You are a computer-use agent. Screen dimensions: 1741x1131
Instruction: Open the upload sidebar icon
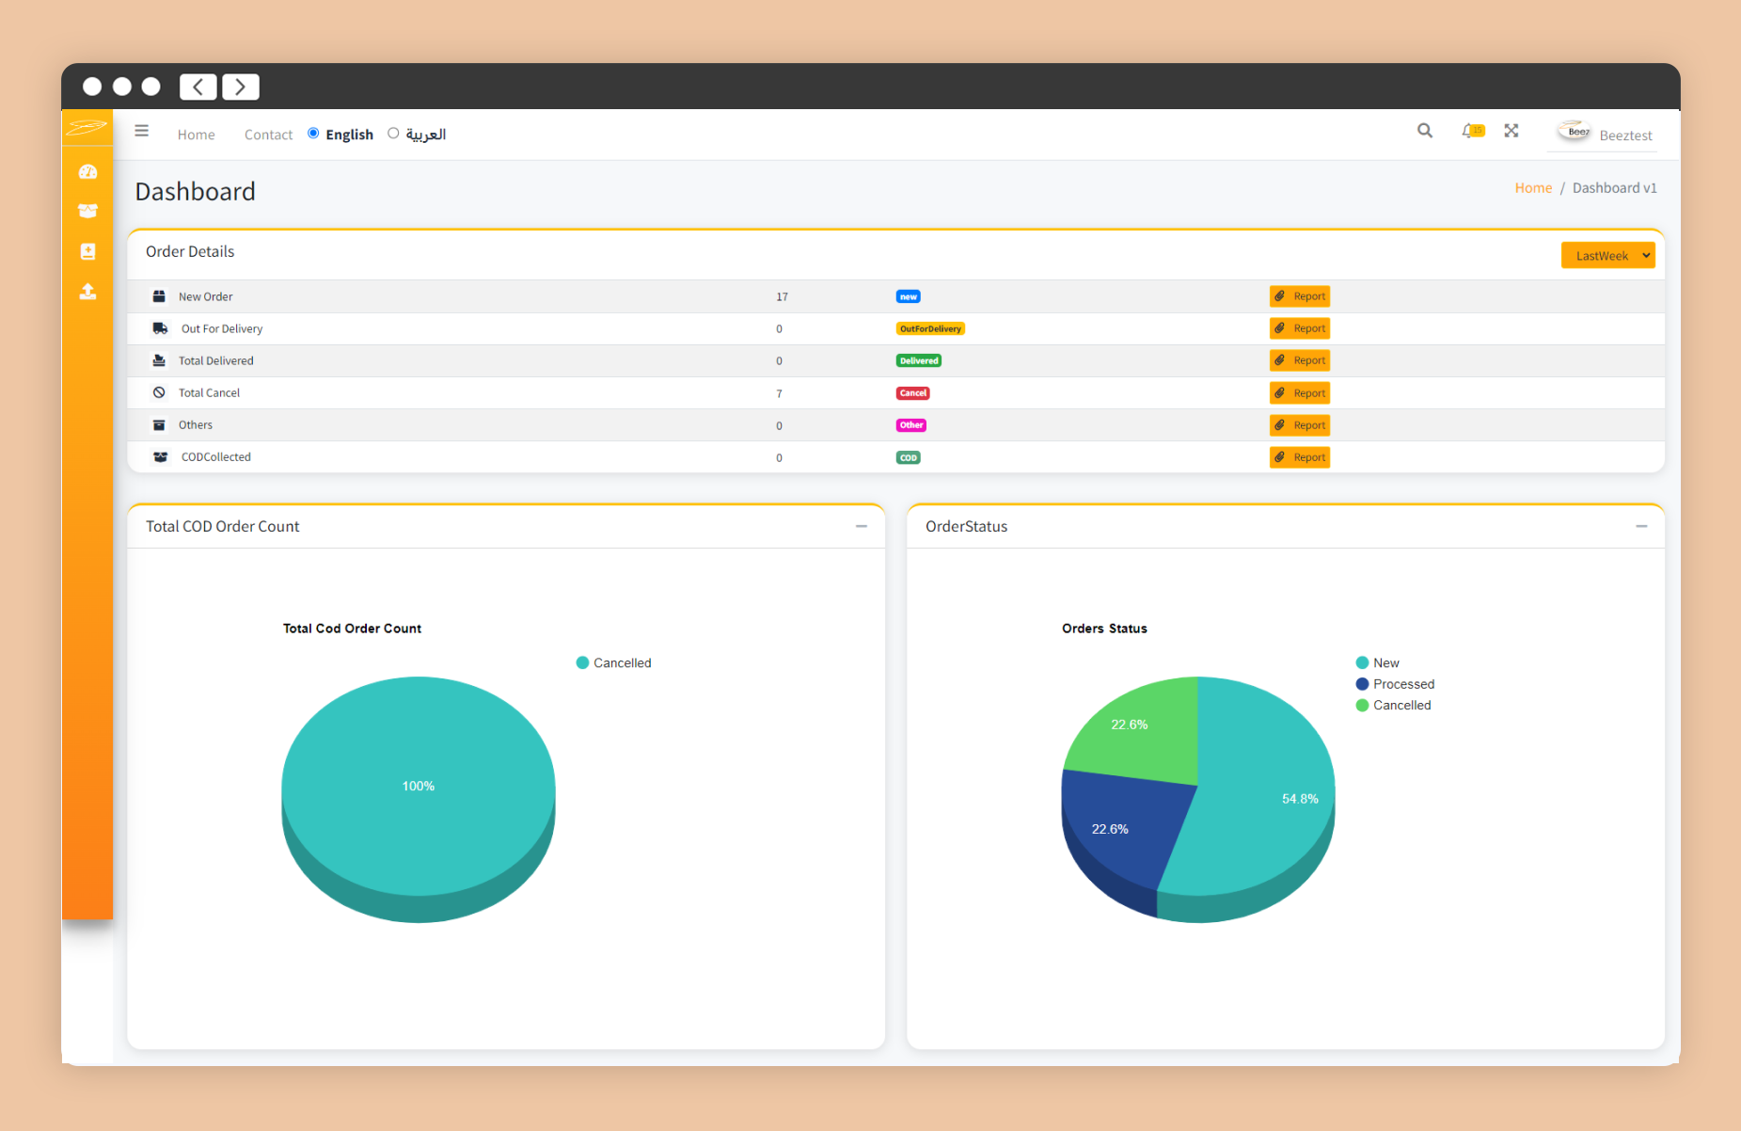pos(87,292)
